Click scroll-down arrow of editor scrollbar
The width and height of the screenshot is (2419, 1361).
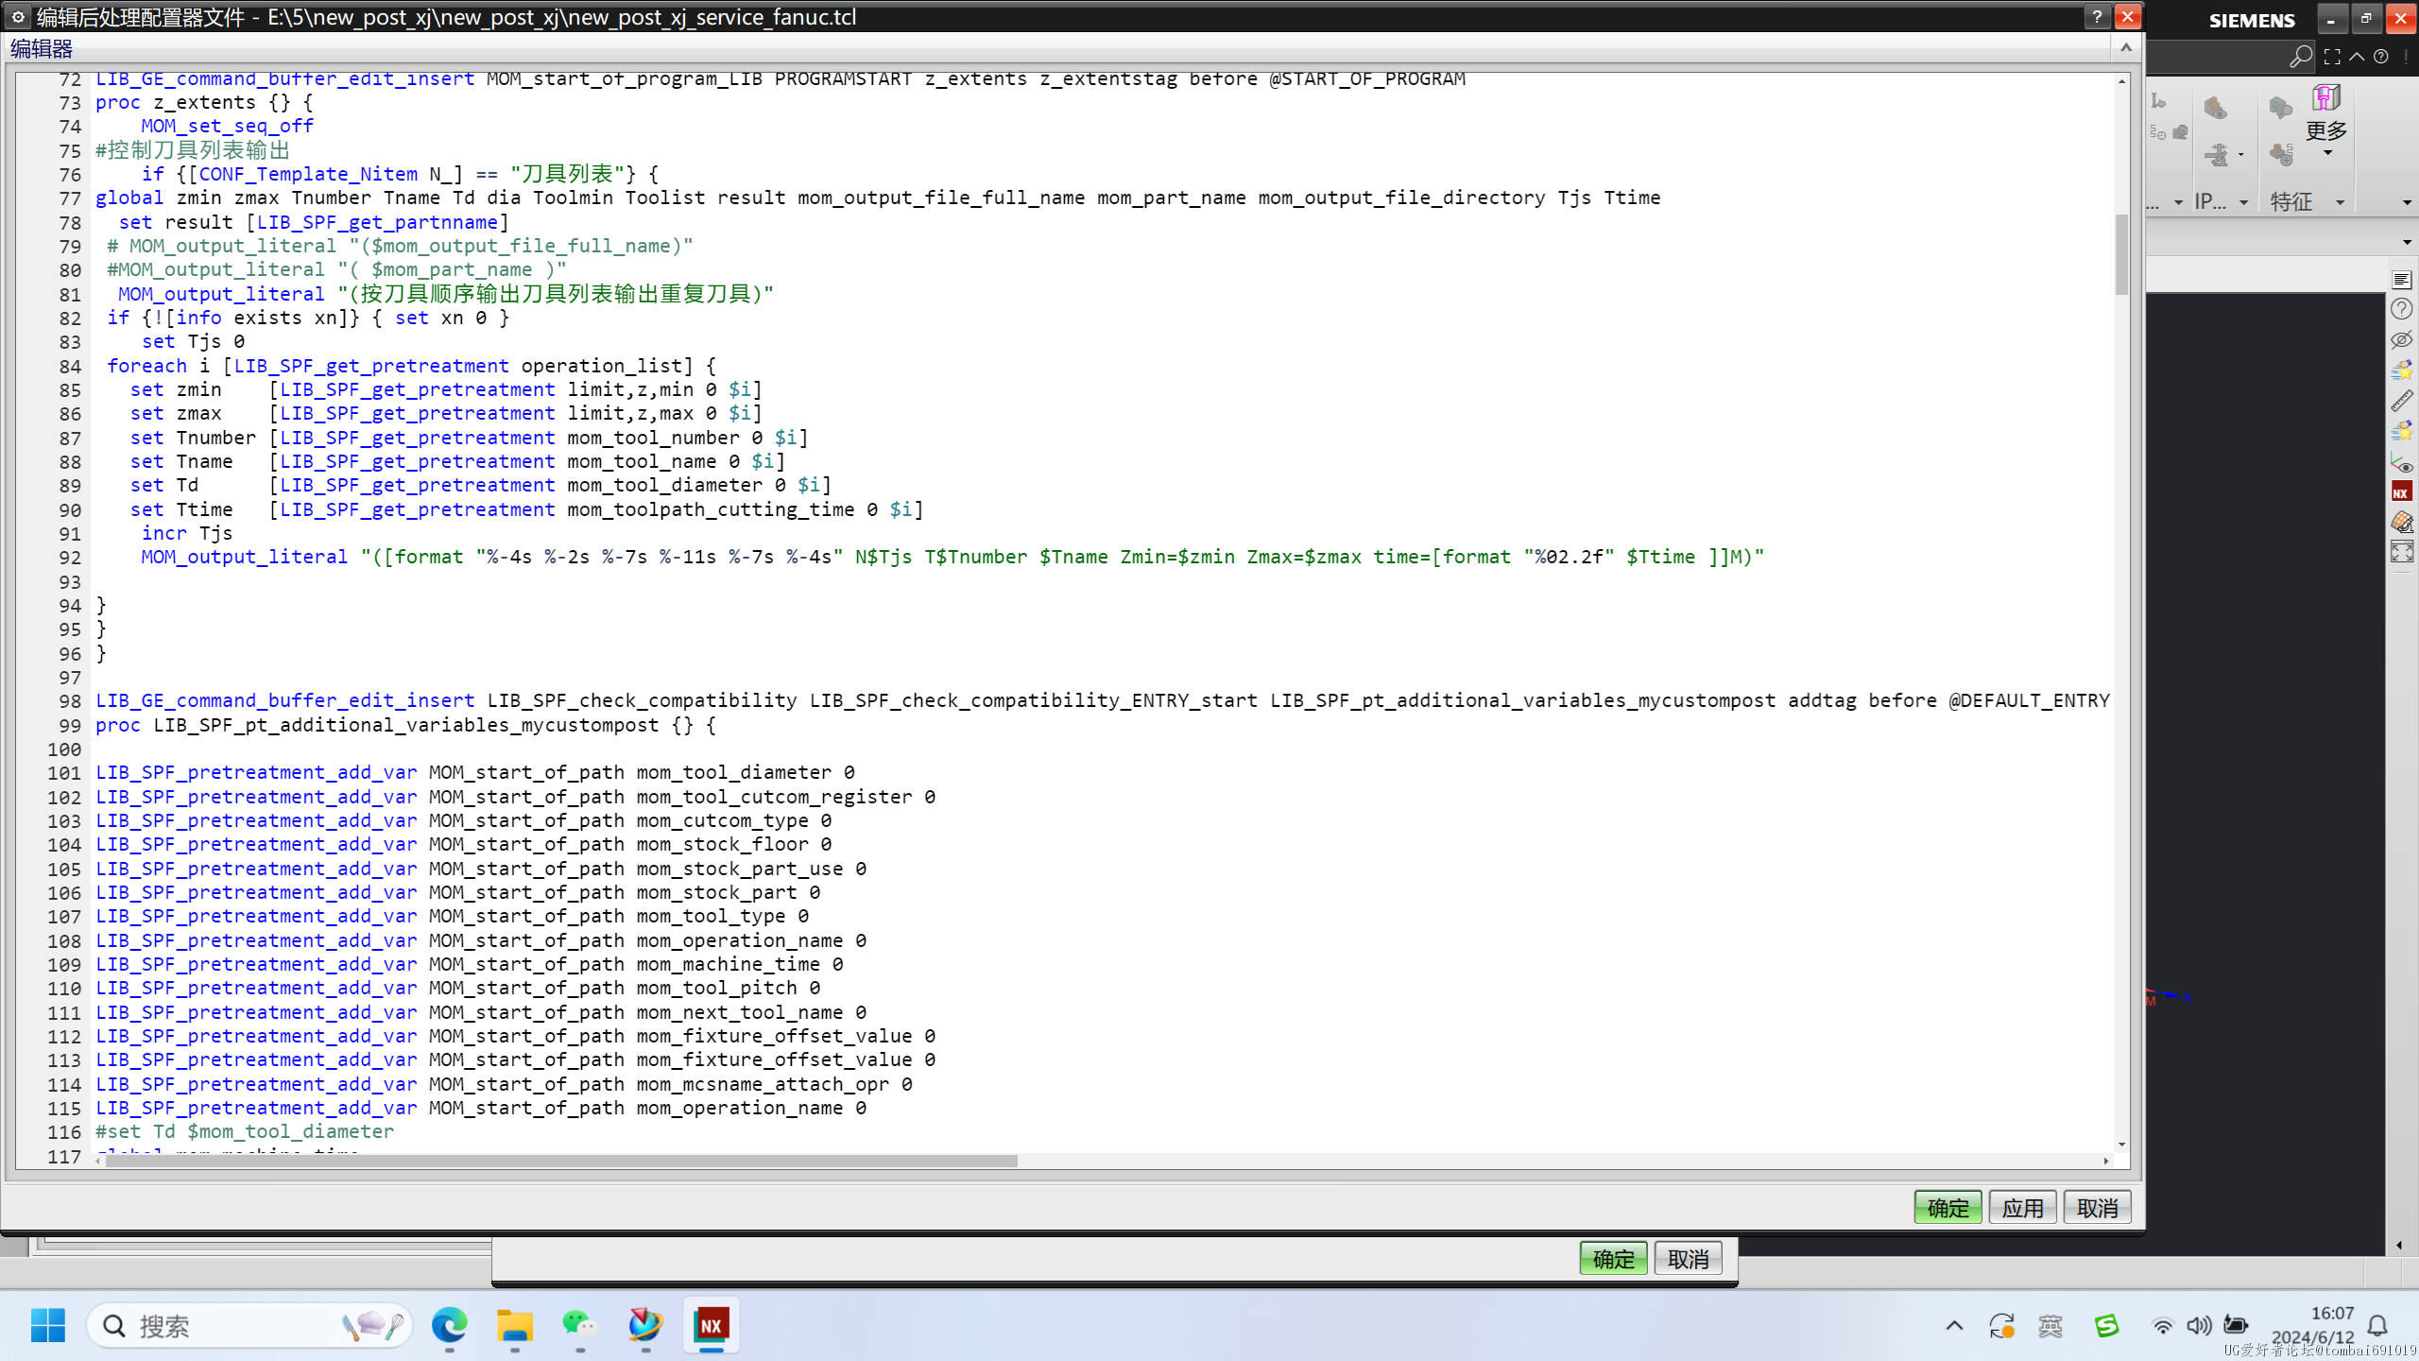point(2121,1145)
